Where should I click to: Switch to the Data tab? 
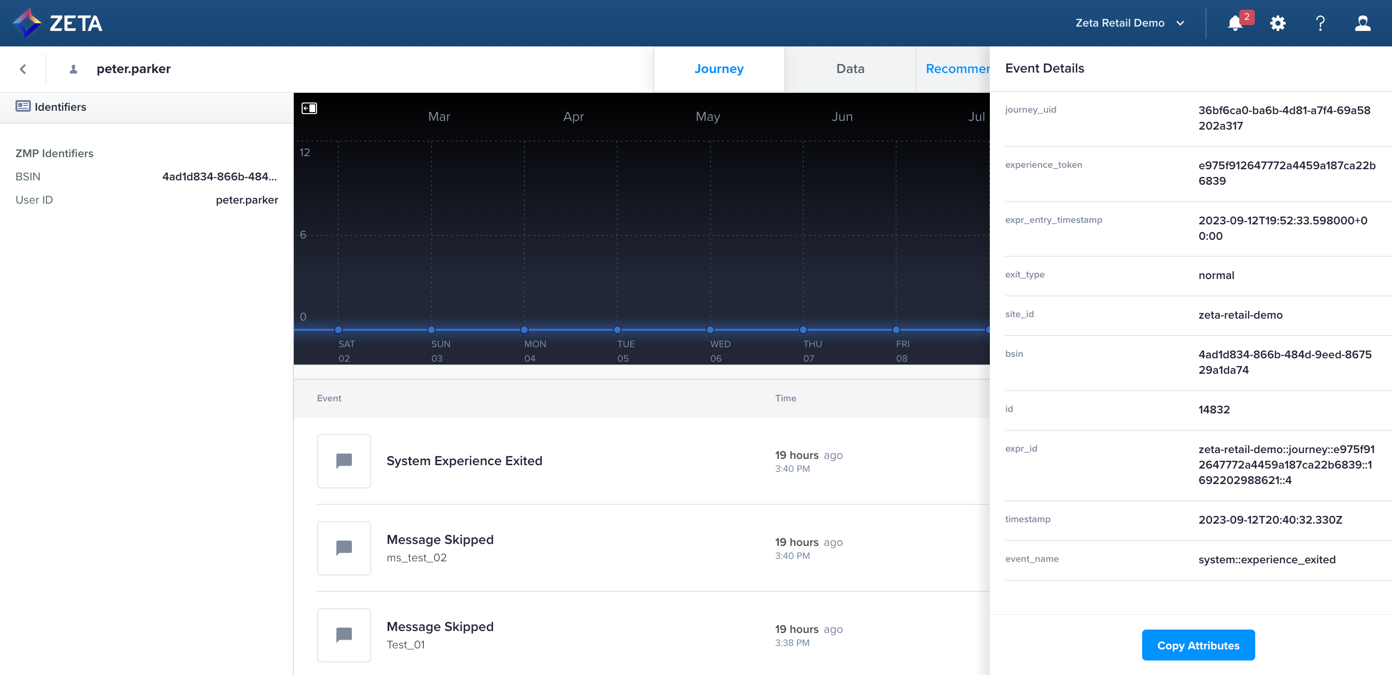[x=850, y=69]
